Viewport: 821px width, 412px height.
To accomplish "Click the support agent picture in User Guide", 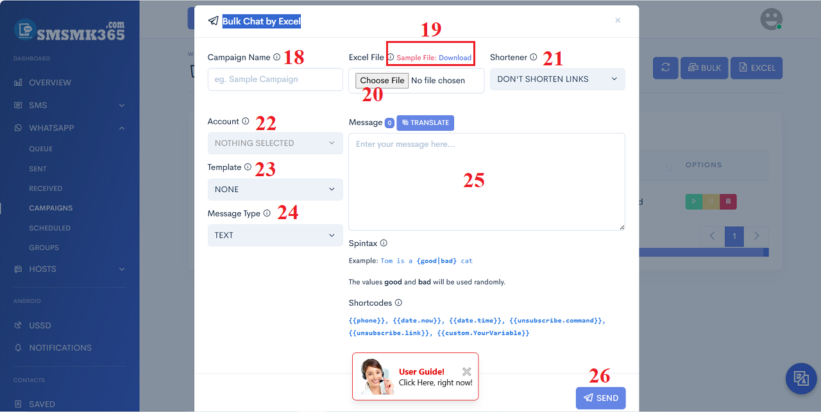I will [x=376, y=375].
